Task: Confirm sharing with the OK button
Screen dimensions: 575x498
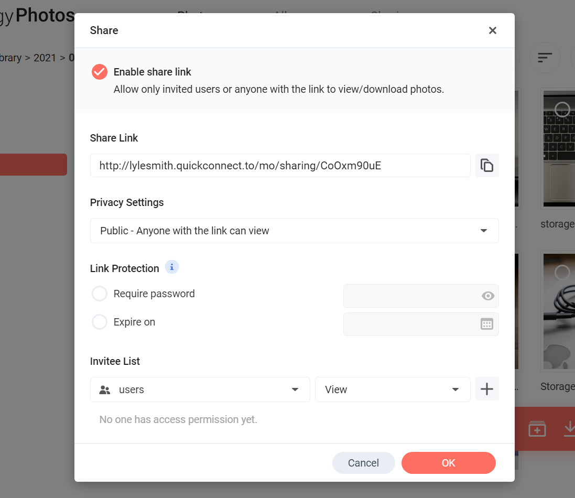Action: [x=449, y=463]
